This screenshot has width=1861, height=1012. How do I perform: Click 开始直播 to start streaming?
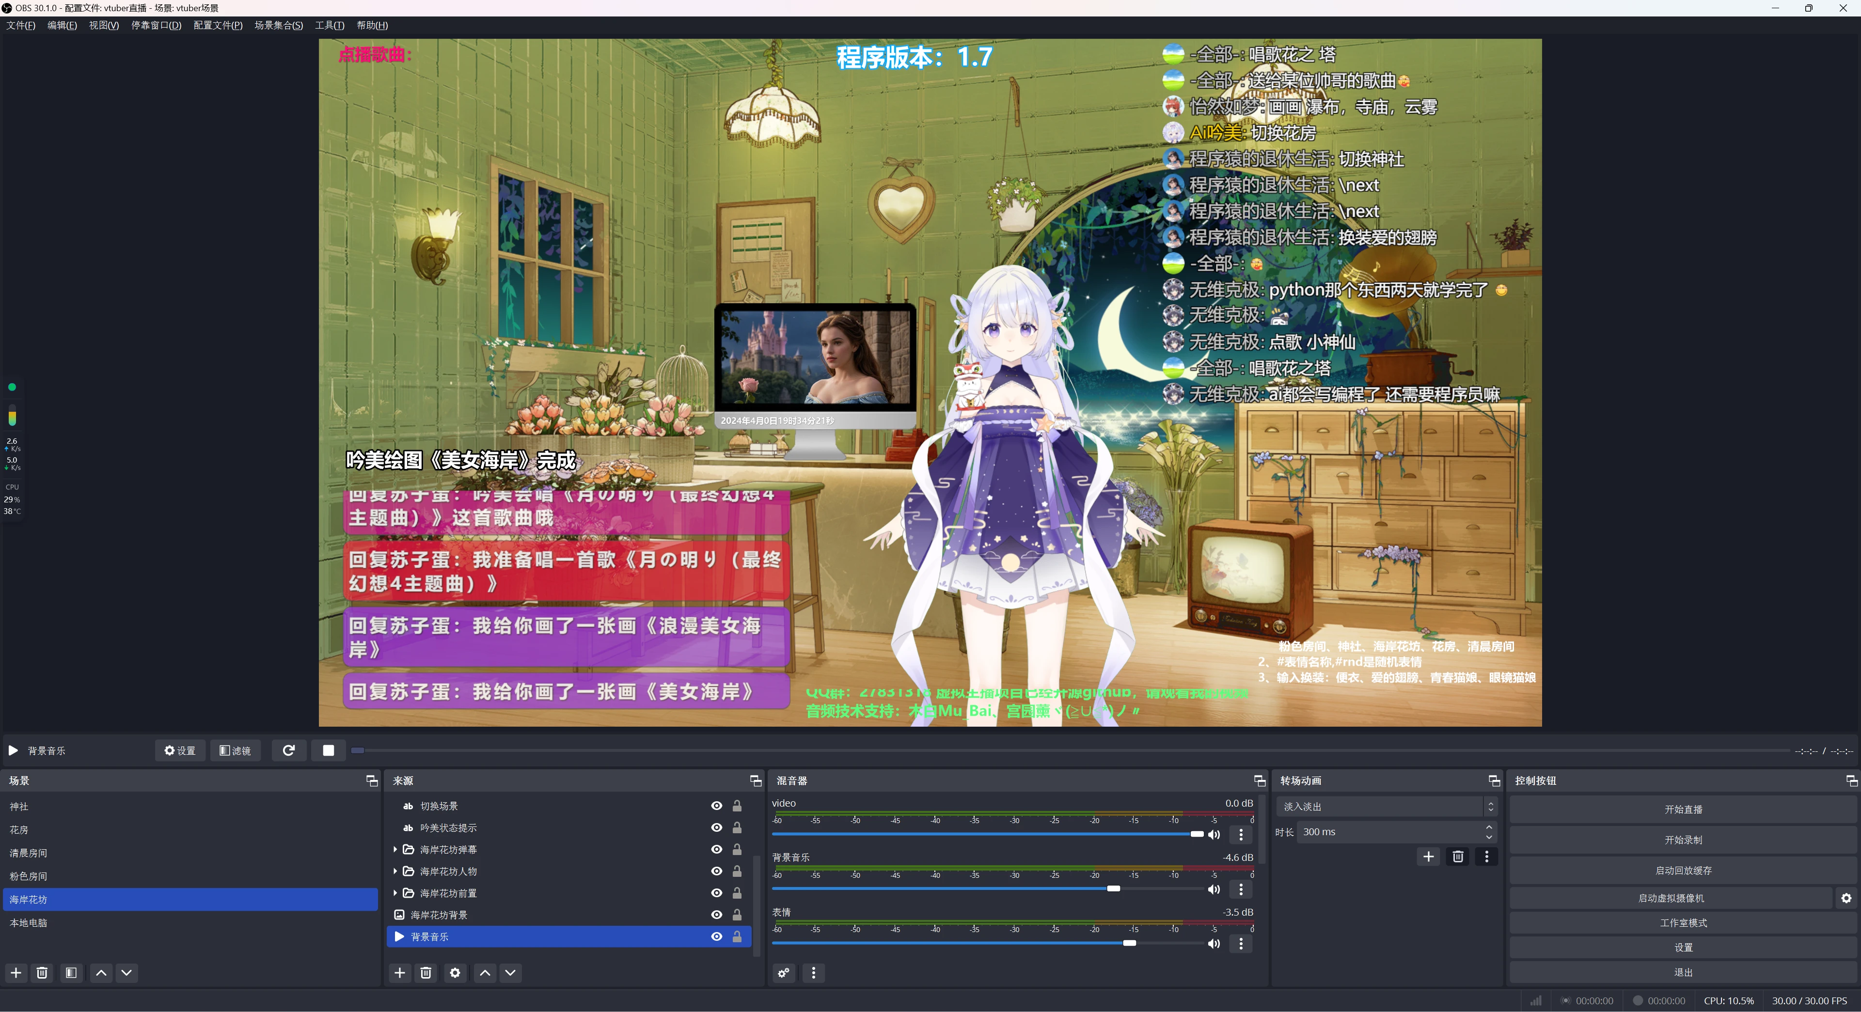point(1683,809)
